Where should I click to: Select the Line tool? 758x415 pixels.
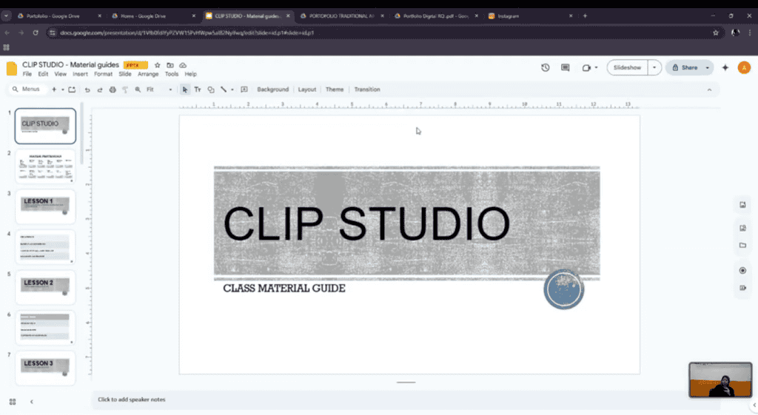pyautogui.click(x=224, y=90)
